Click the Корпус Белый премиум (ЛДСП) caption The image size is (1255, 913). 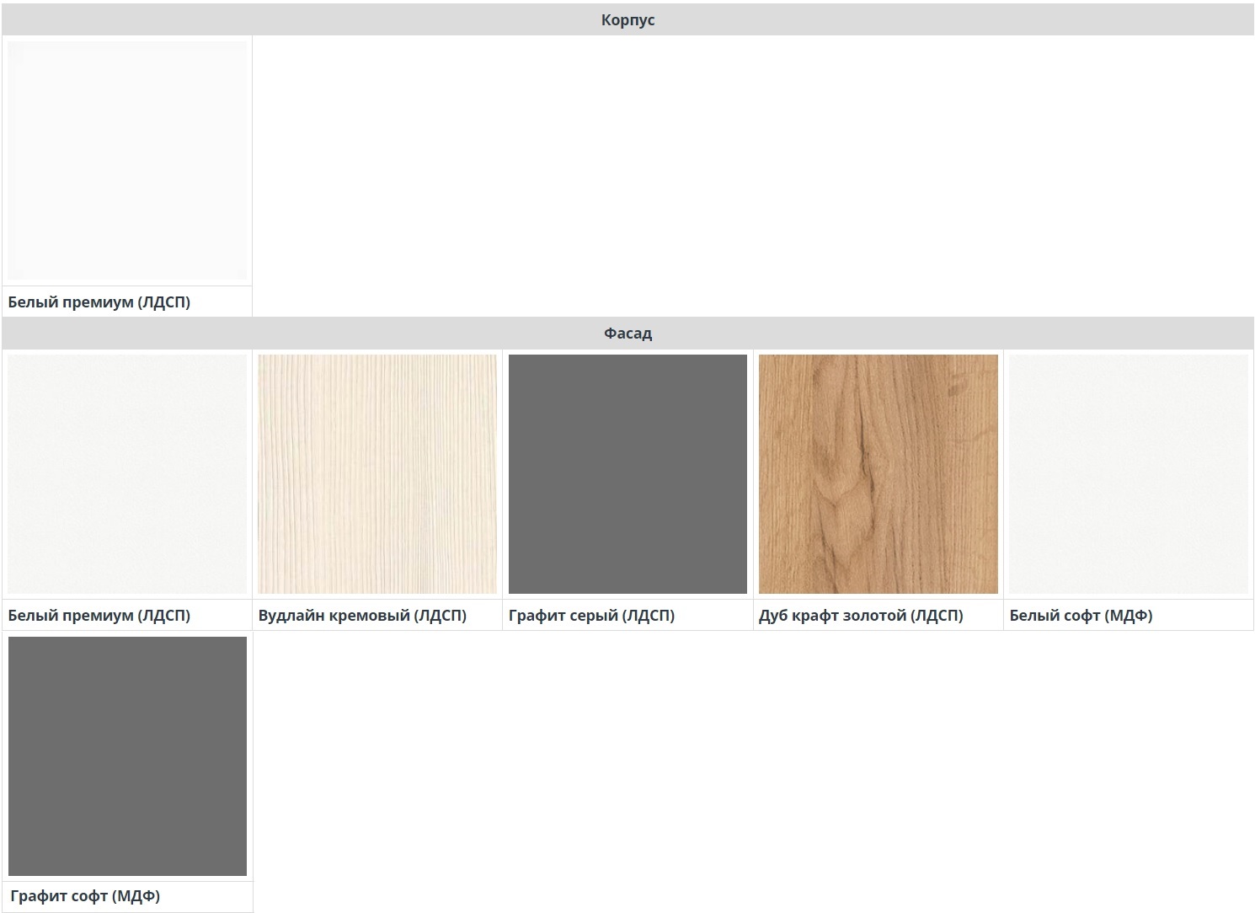99,302
